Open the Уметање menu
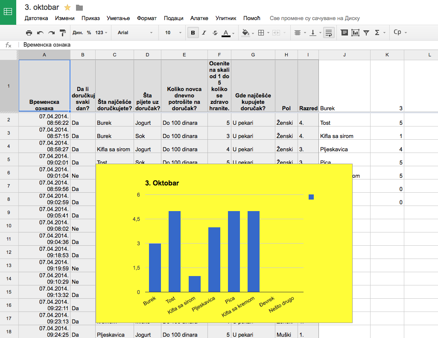The width and height of the screenshot is (438, 338). [118, 18]
